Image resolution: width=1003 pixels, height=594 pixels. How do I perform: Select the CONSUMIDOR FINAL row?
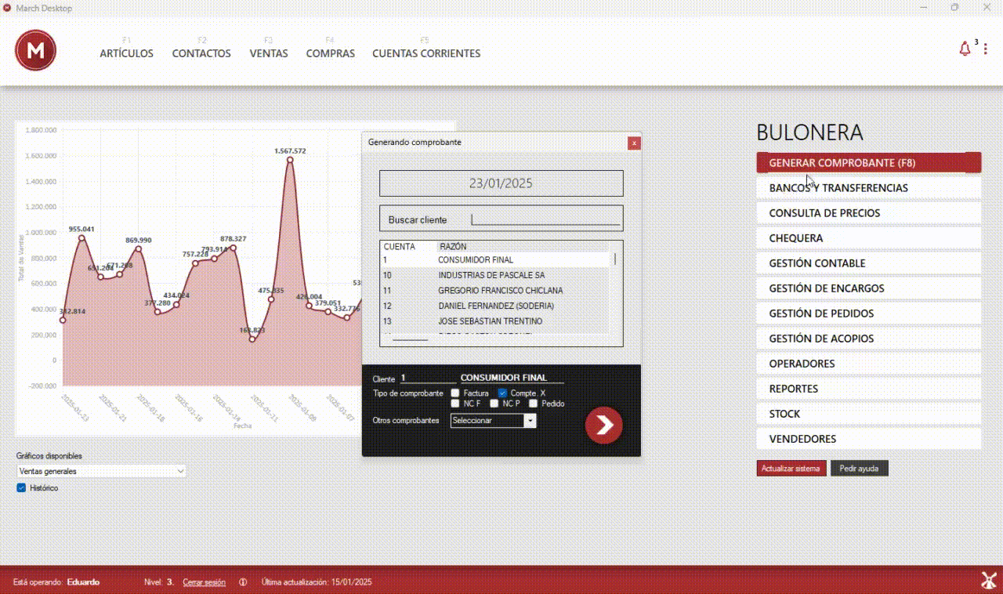pos(494,259)
